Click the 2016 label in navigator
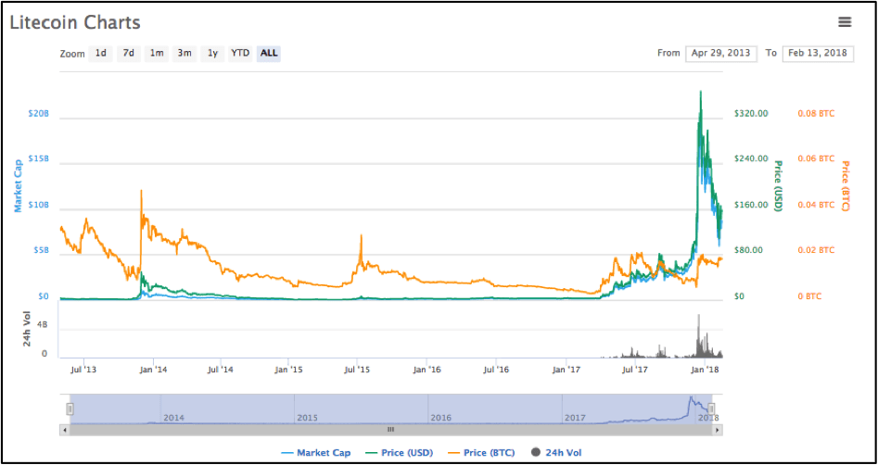 [x=440, y=418]
